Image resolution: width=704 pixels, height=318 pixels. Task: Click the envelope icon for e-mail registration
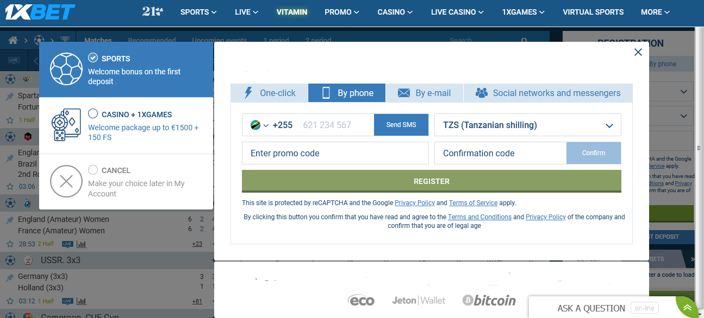[403, 93]
